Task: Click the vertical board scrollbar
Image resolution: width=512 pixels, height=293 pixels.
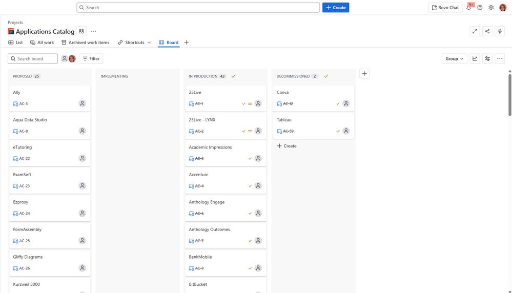Action: tap(510, 95)
